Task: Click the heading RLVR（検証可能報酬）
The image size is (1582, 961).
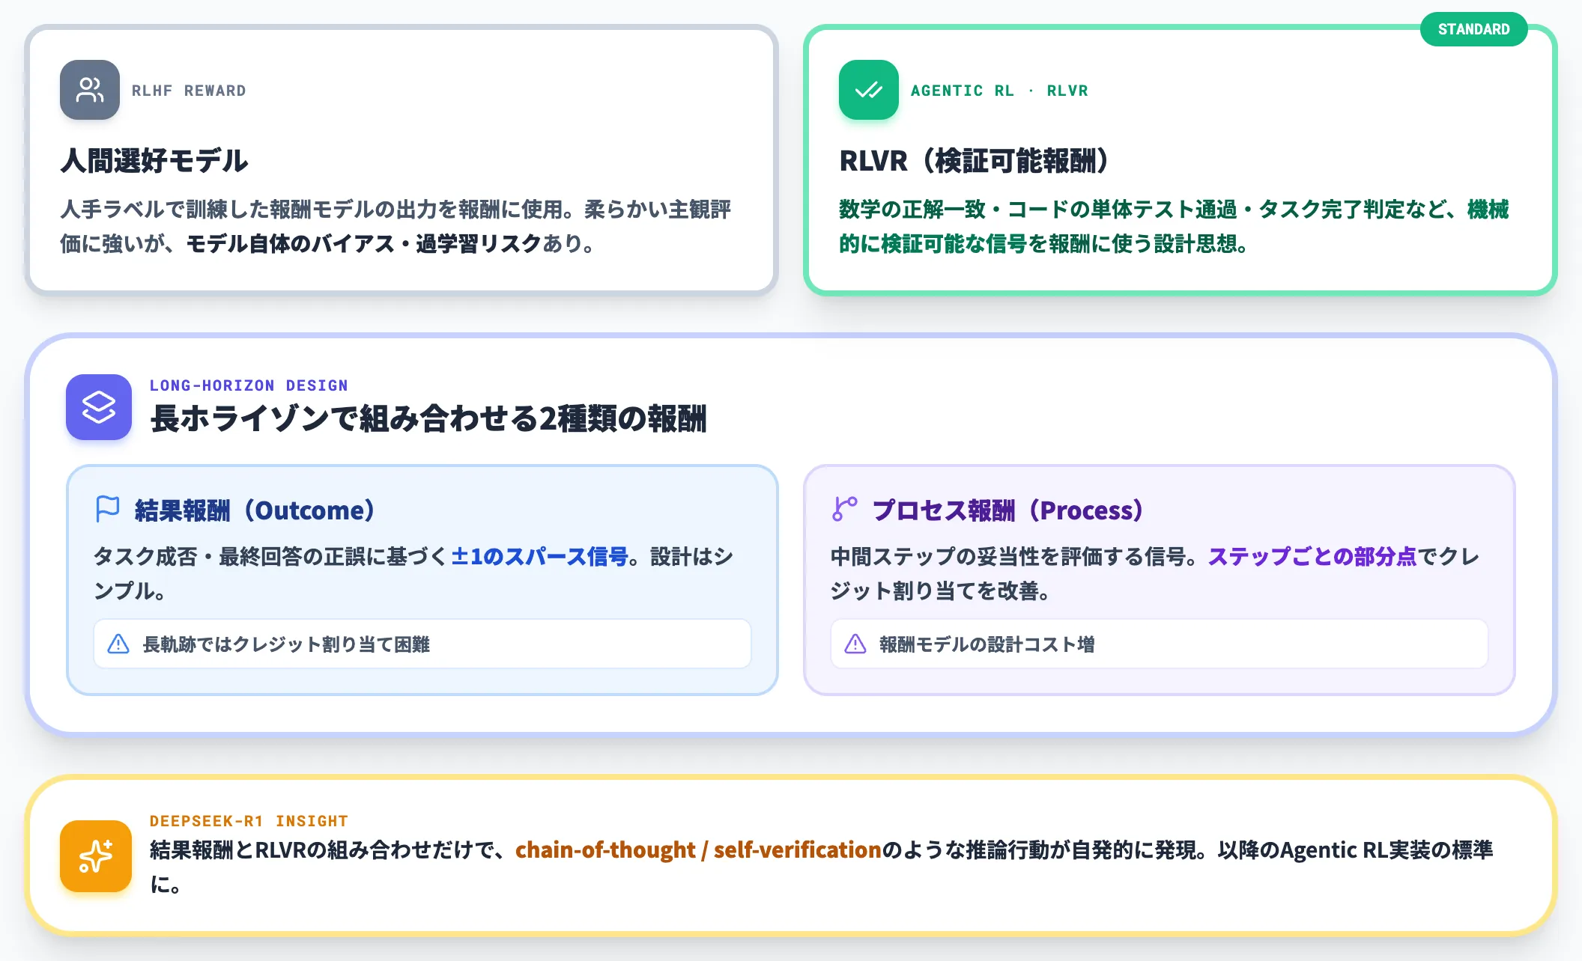Action: 975,160
